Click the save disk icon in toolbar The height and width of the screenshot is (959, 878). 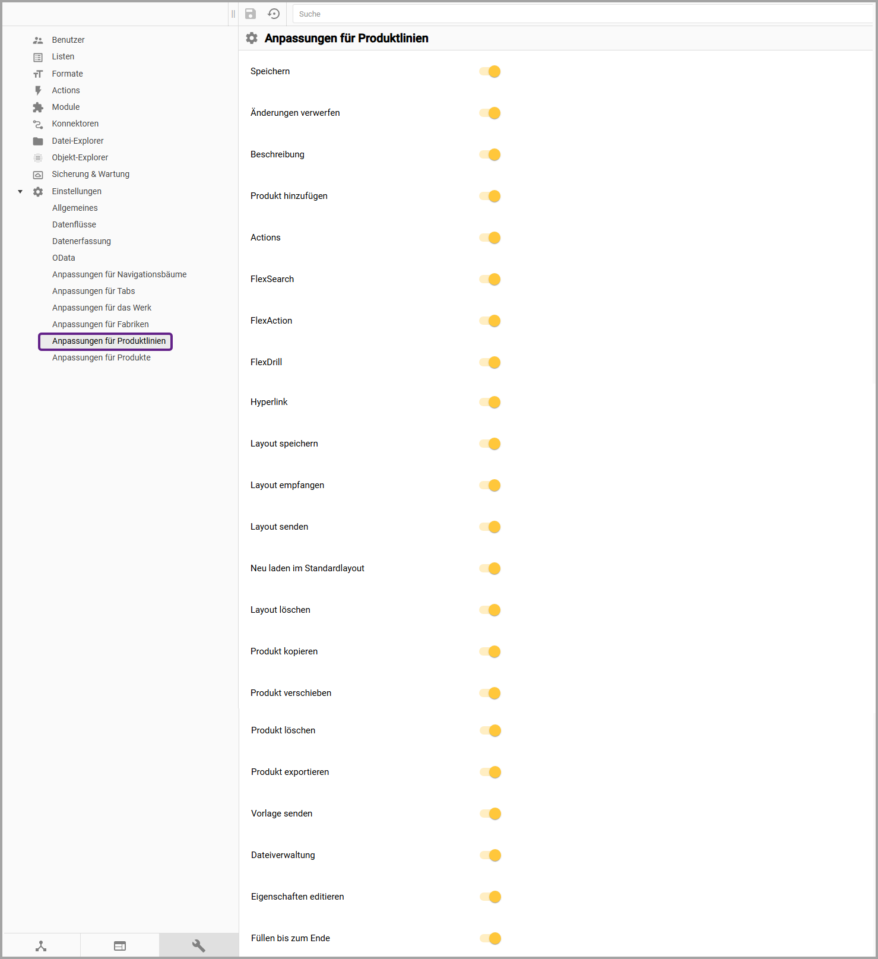(251, 14)
